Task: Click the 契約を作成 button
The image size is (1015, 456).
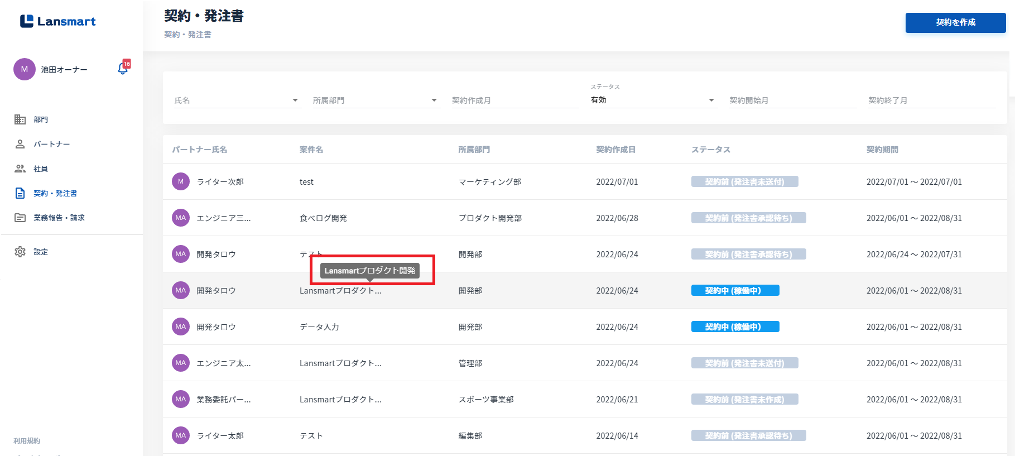Action: [955, 22]
